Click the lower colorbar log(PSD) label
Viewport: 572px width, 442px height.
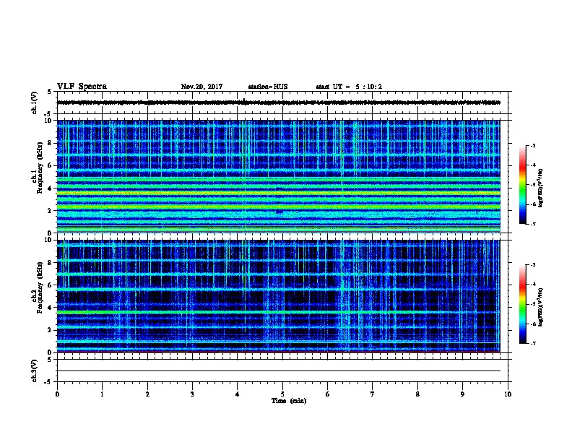click(x=541, y=307)
